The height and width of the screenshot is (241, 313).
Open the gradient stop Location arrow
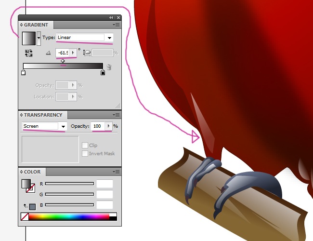pyautogui.click(x=73, y=97)
